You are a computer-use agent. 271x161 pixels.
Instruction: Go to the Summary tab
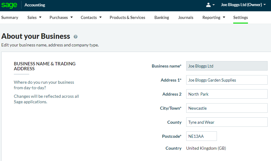point(10,17)
